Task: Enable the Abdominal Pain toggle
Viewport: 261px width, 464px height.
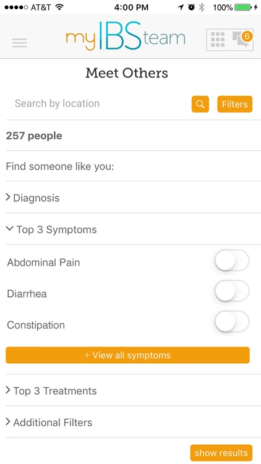Action: point(232,260)
